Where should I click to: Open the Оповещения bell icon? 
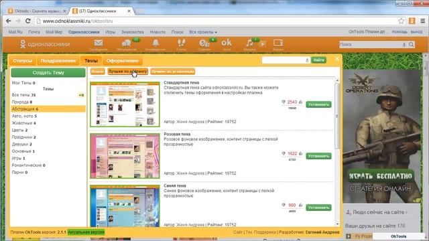[156, 43]
